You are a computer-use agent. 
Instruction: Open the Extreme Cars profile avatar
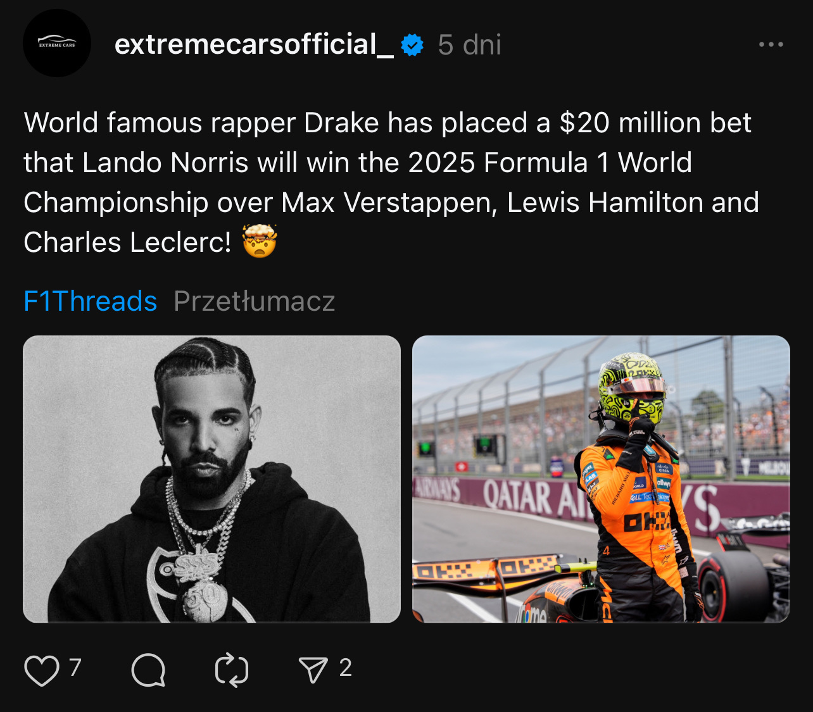[x=57, y=43]
